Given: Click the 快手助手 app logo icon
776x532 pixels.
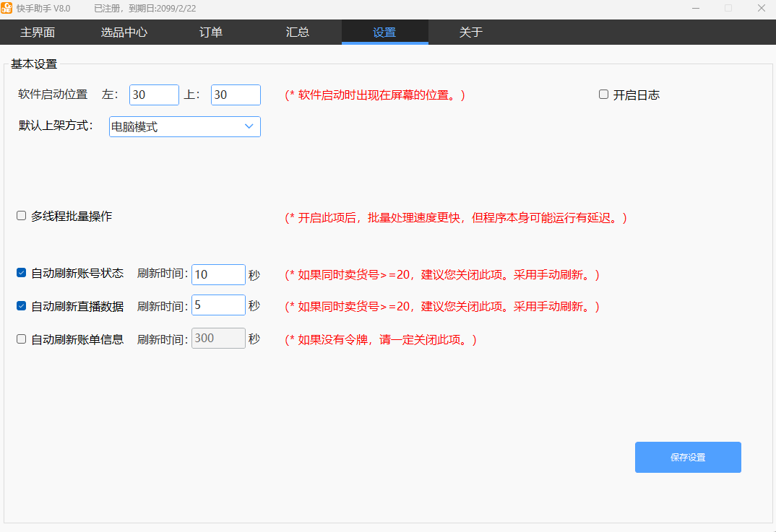Looking at the screenshot, I should tap(7, 8).
